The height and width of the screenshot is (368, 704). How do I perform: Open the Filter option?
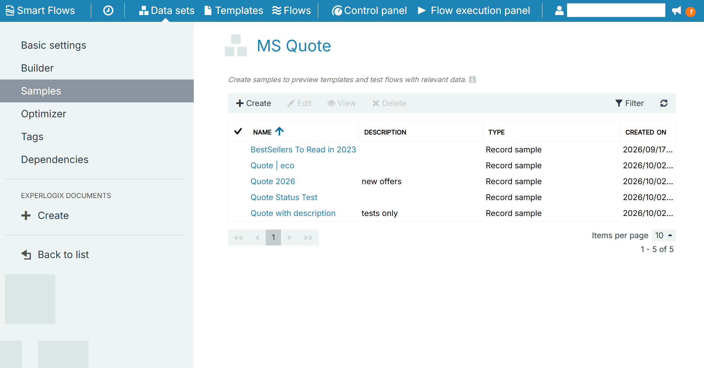point(629,103)
